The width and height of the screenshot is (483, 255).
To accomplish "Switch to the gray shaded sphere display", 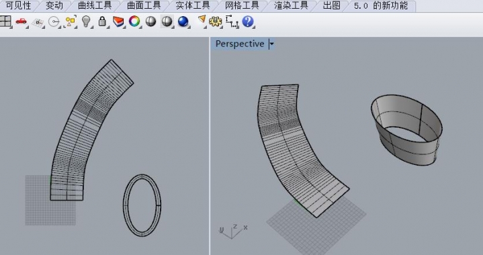I will [150, 21].
